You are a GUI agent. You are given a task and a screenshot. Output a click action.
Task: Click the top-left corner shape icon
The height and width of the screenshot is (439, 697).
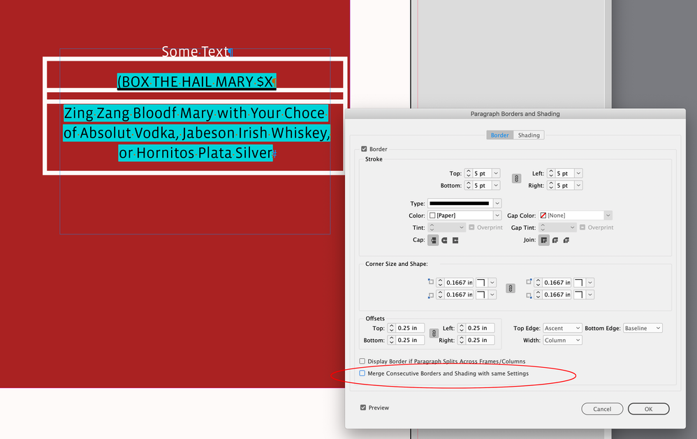pos(480,283)
